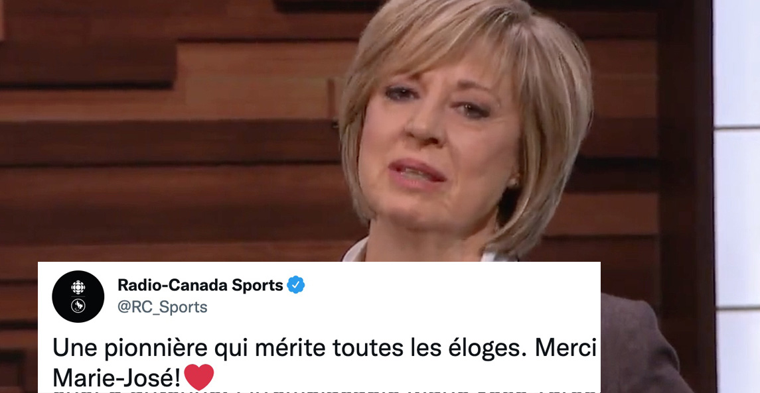Open the @RC_Sports handle link
The image size is (760, 393).
point(163,307)
